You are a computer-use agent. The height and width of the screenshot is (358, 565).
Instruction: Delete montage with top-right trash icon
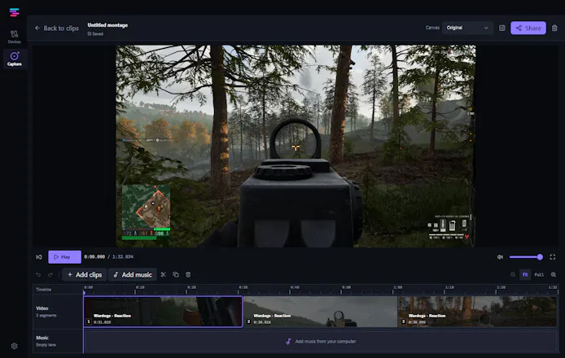pyautogui.click(x=554, y=28)
